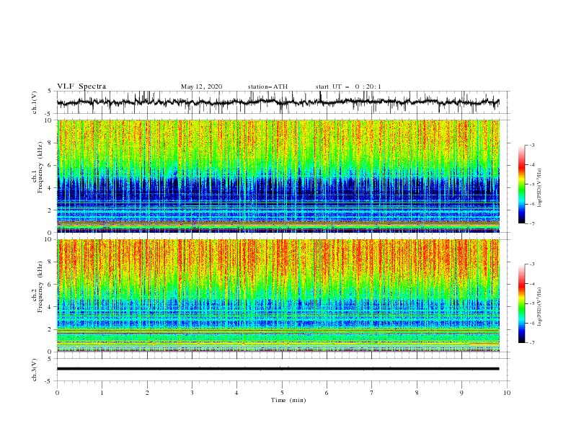This screenshot has height=441, width=571.
Task: Click the ch.2 spectrogram panel
Action: [x=278, y=295]
